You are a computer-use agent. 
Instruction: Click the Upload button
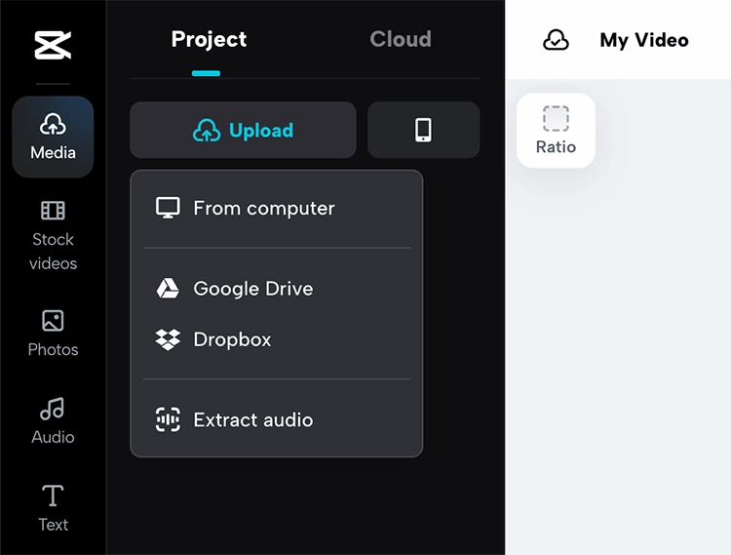pyautogui.click(x=243, y=130)
